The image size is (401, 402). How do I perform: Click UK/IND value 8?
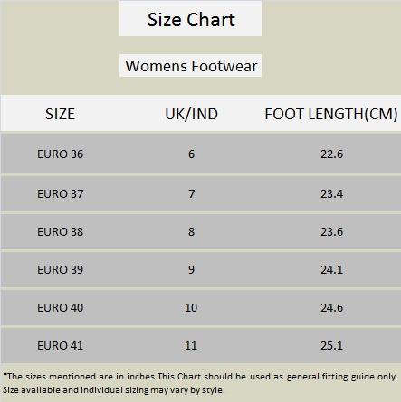coord(191,231)
